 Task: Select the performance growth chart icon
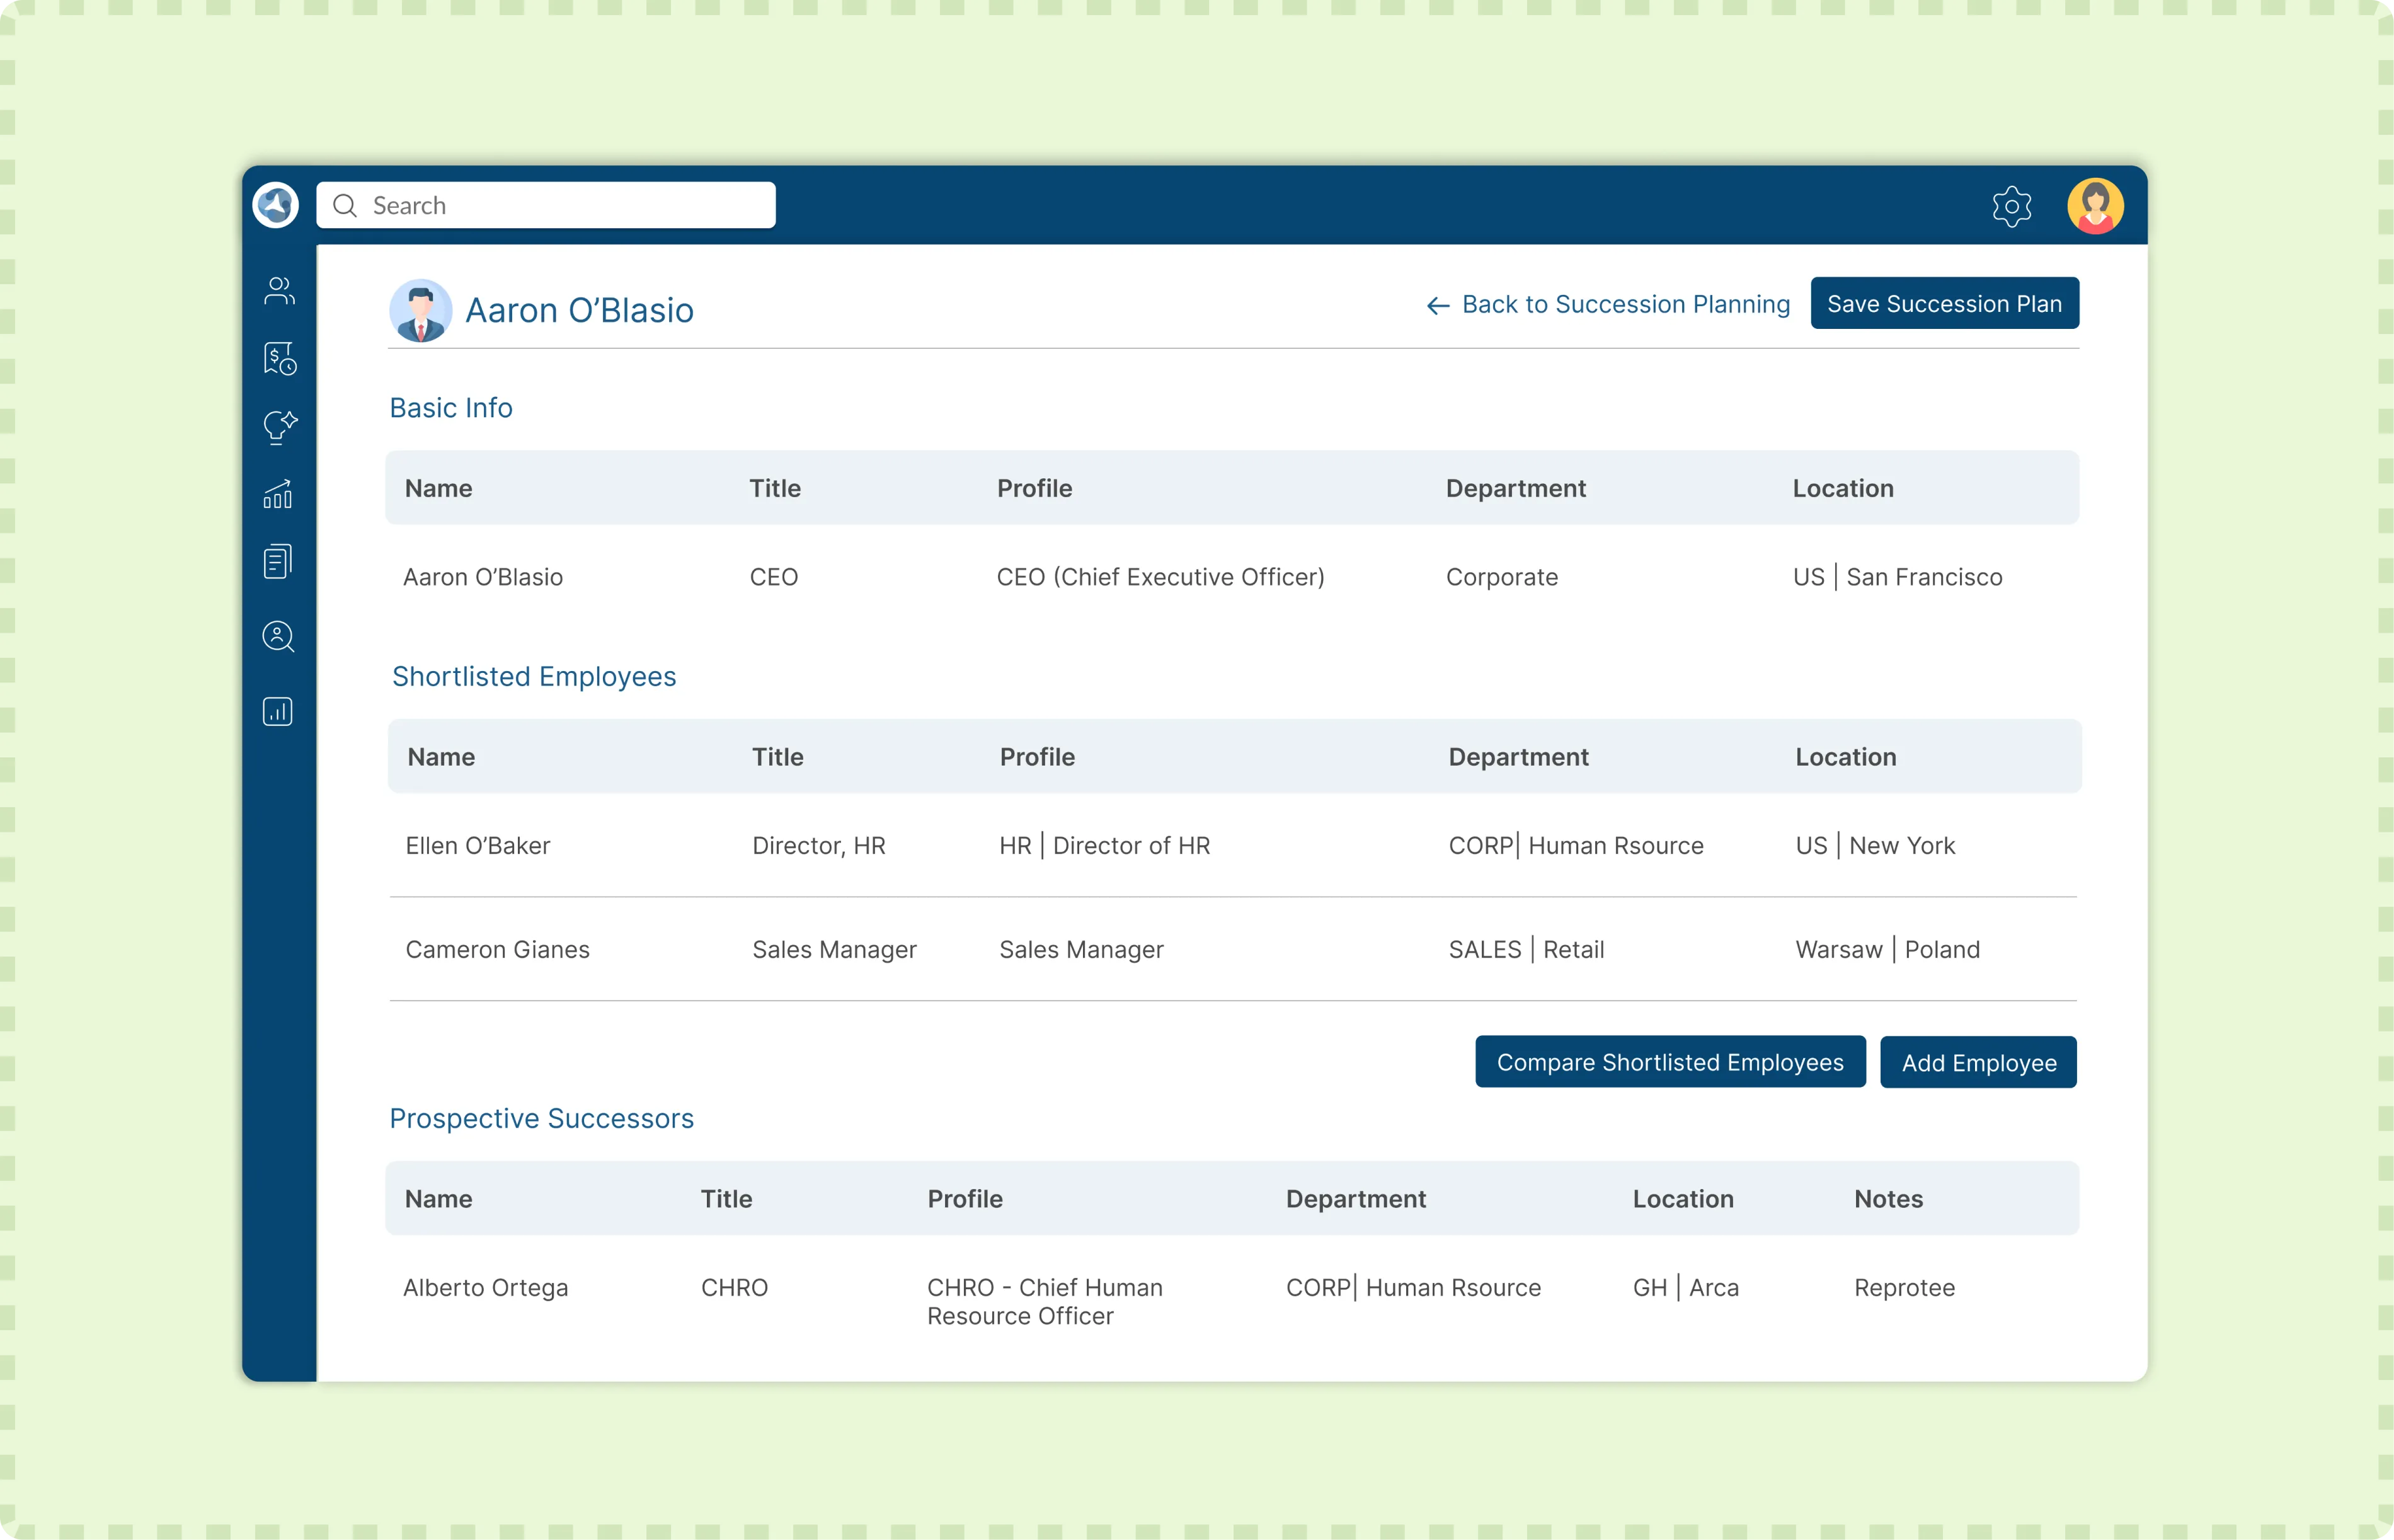point(278,494)
